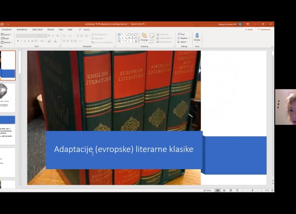This screenshot has width=296, height=214.
Task: Toggle Bold formatting
Action: coord(18,41)
